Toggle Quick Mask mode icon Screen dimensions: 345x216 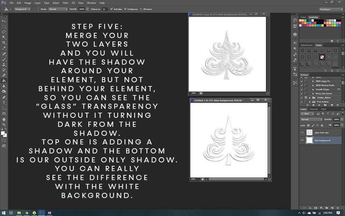pyautogui.click(x=4, y=140)
